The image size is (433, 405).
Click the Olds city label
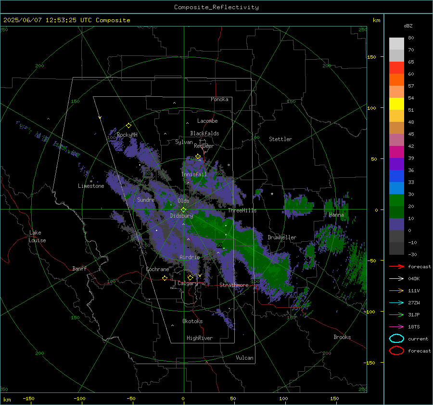(183, 201)
